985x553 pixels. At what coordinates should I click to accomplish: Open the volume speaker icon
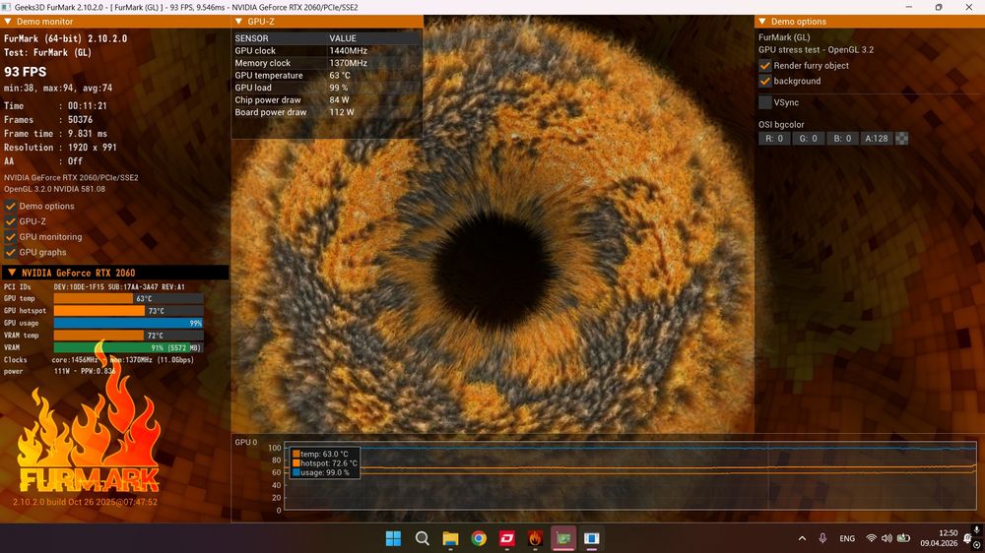886,538
